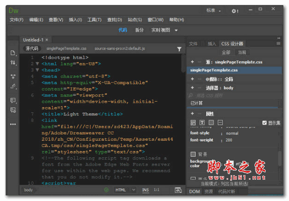Switch to the 插入 panel tab
The image size is (289, 201).
[x=212, y=44]
